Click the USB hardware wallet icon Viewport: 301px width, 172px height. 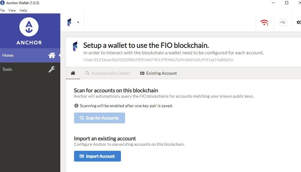pos(283,22)
